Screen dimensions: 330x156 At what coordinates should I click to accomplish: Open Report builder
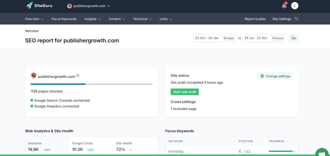point(255,19)
